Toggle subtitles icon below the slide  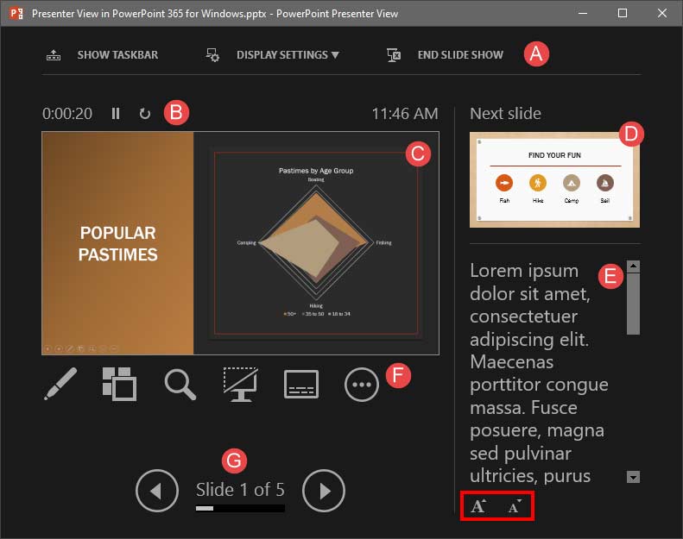click(x=301, y=385)
